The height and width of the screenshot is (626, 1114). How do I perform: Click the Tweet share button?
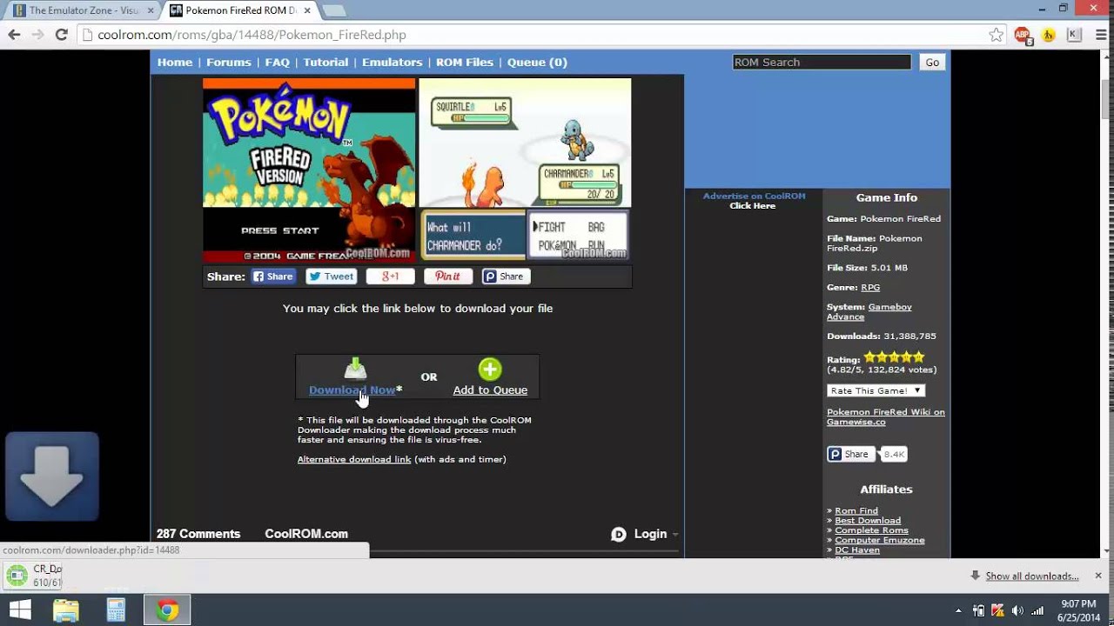point(331,276)
